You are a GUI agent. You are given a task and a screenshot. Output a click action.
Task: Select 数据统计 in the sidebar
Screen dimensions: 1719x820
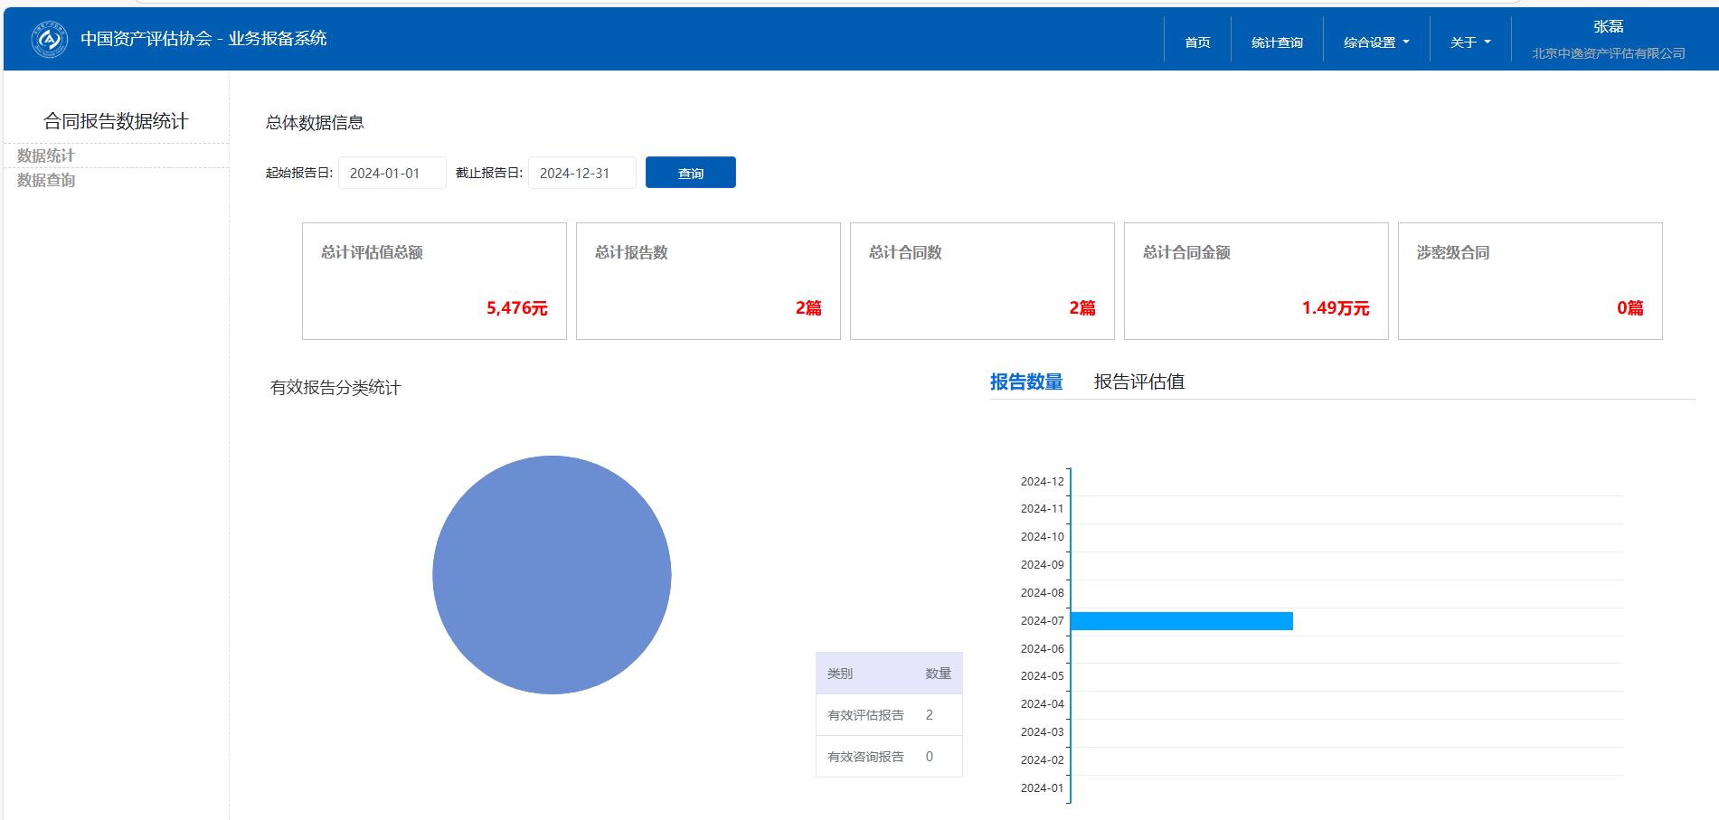pyautogui.click(x=46, y=156)
